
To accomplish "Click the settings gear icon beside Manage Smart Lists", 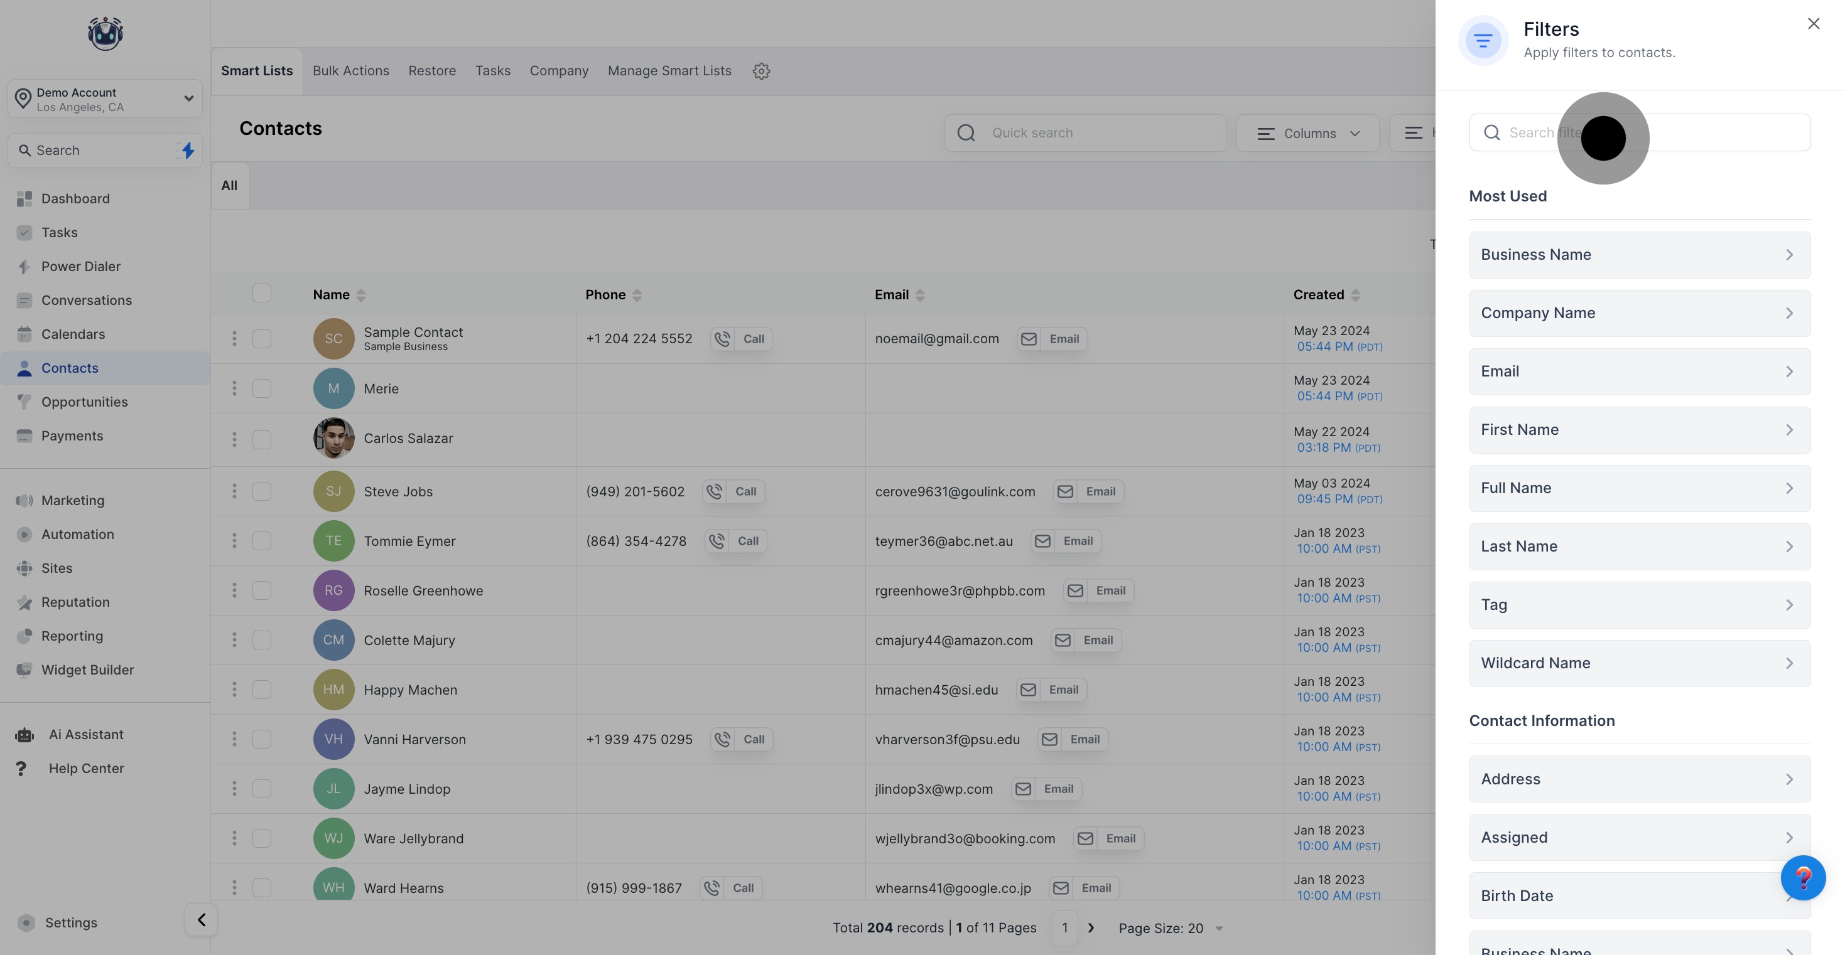I will [760, 71].
